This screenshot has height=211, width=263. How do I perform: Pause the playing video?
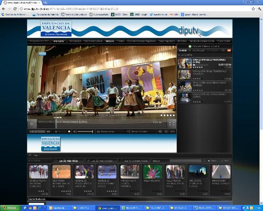click(x=32, y=124)
